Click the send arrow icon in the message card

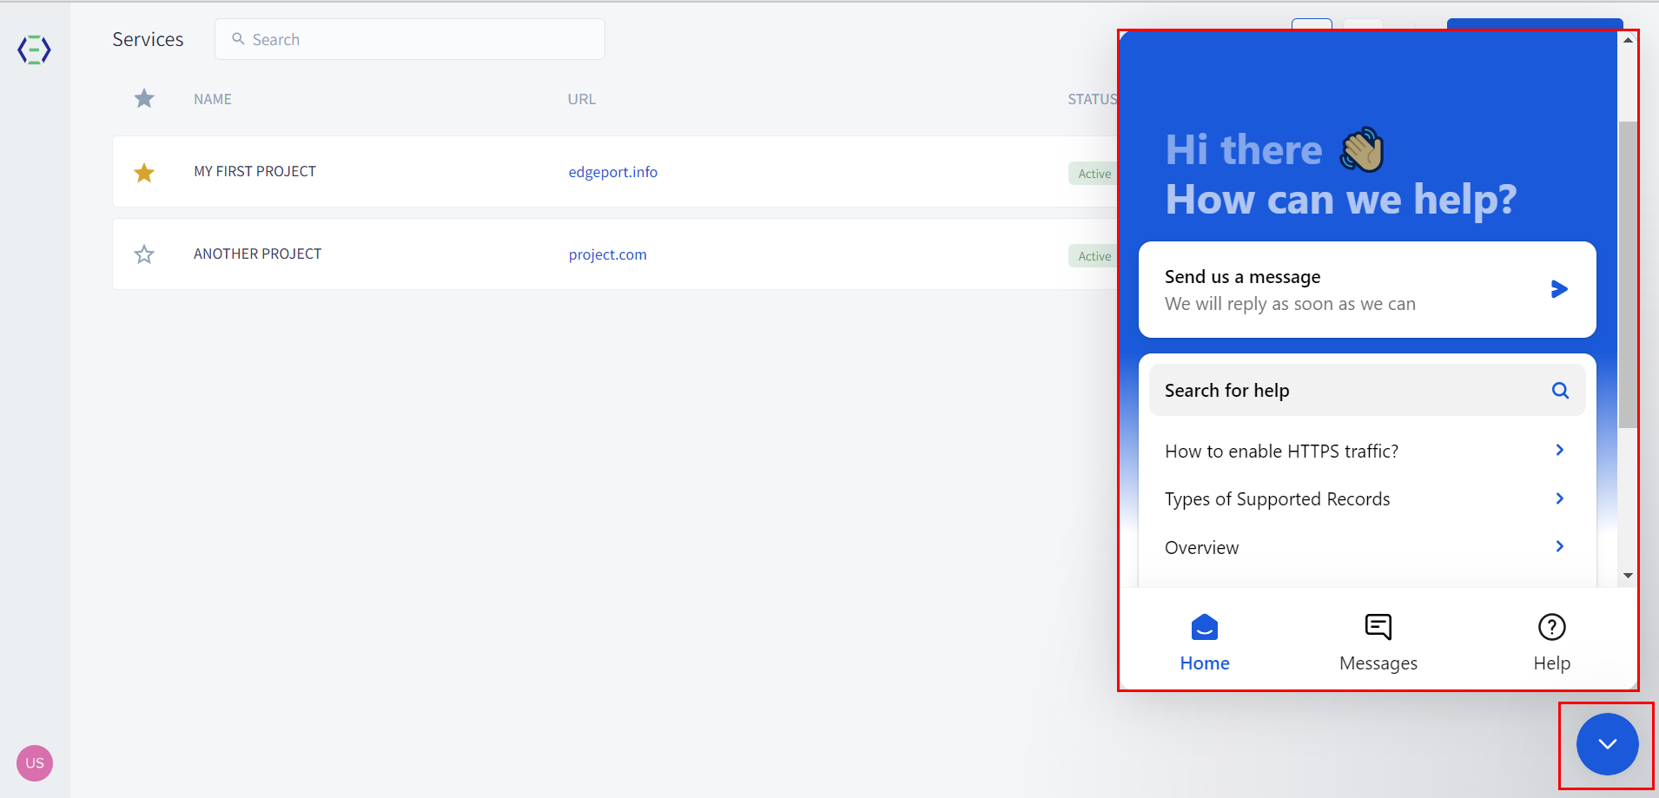click(x=1559, y=289)
